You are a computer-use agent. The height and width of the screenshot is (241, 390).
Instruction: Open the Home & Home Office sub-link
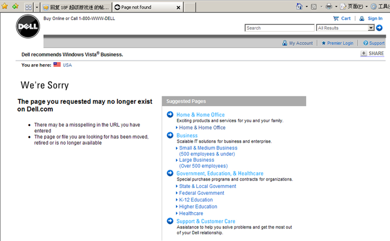click(202, 128)
